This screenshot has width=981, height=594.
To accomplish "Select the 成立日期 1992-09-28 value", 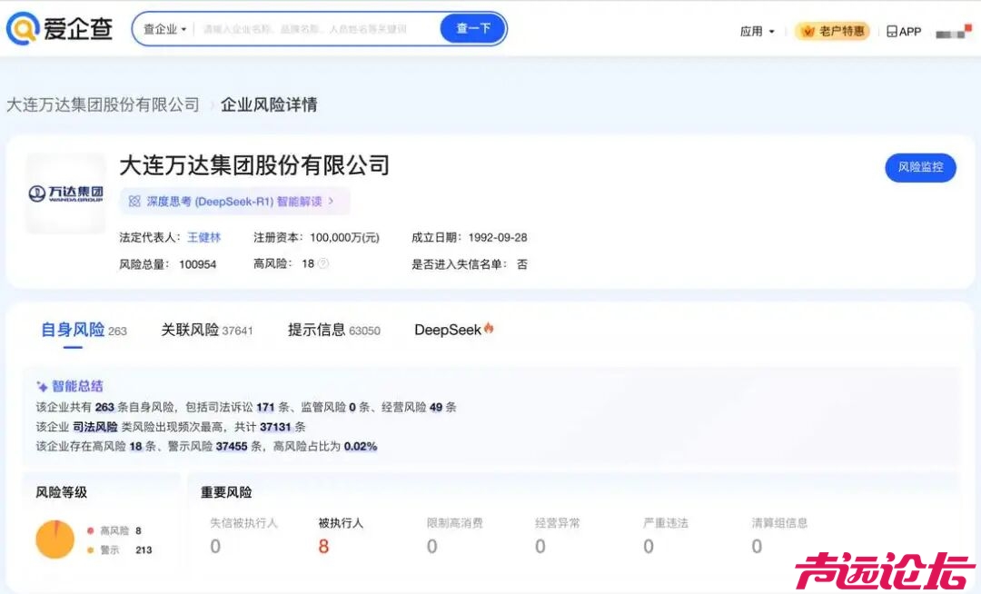I will point(498,238).
